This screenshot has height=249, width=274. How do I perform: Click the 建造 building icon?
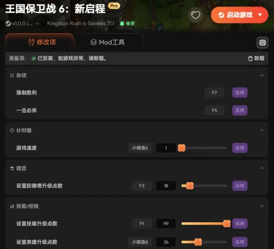click(x=12, y=168)
